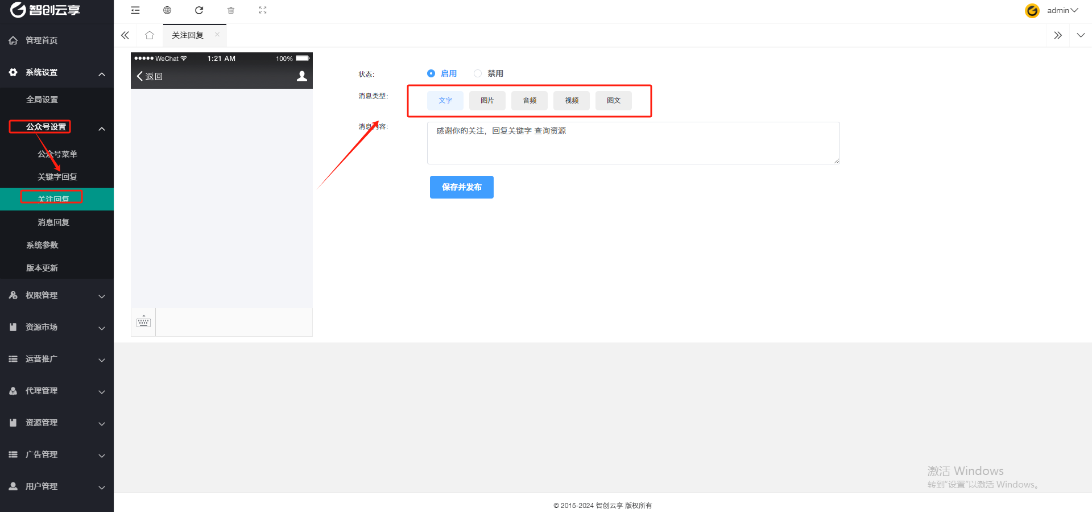Screen dimensions: 1092x512
Task: Click the 保存并发布 button
Action: tap(462, 187)
